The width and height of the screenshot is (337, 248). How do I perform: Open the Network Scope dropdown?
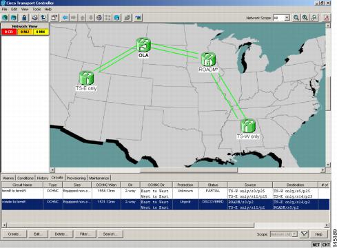281,18
